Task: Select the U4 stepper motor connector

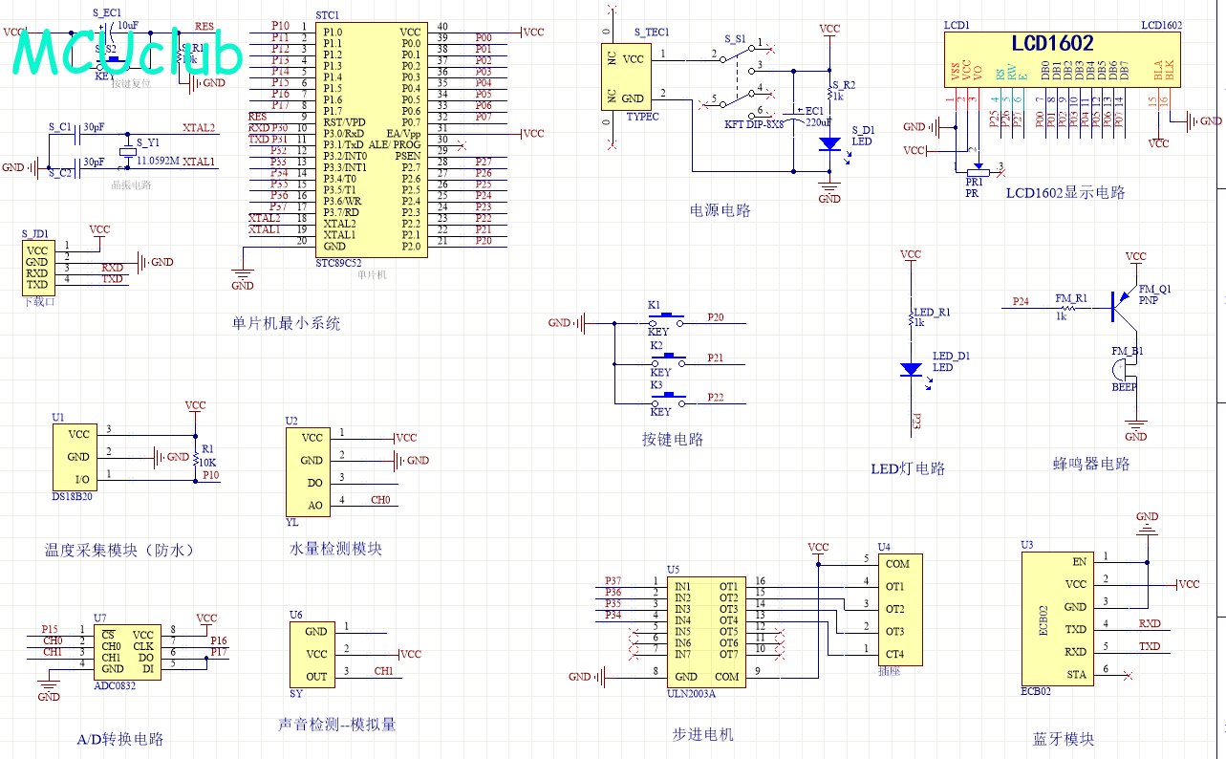Action: [899, 609]
